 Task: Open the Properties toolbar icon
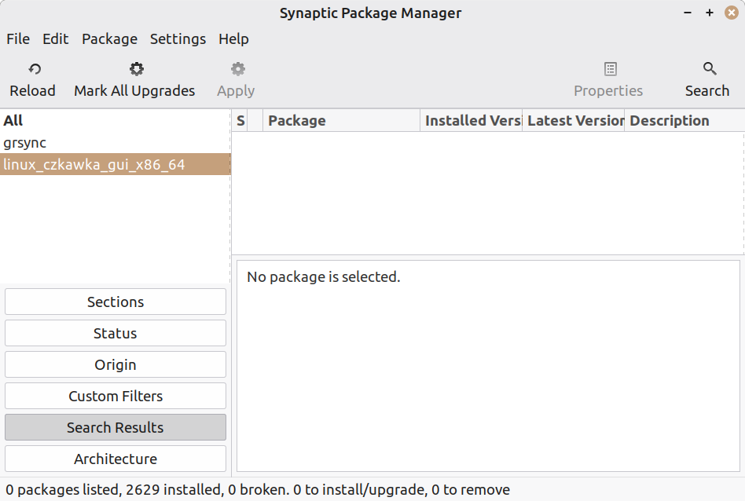pos(610,70)
